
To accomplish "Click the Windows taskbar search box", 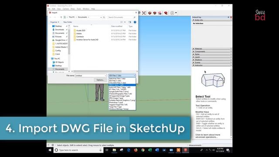I will coord(78,150).
